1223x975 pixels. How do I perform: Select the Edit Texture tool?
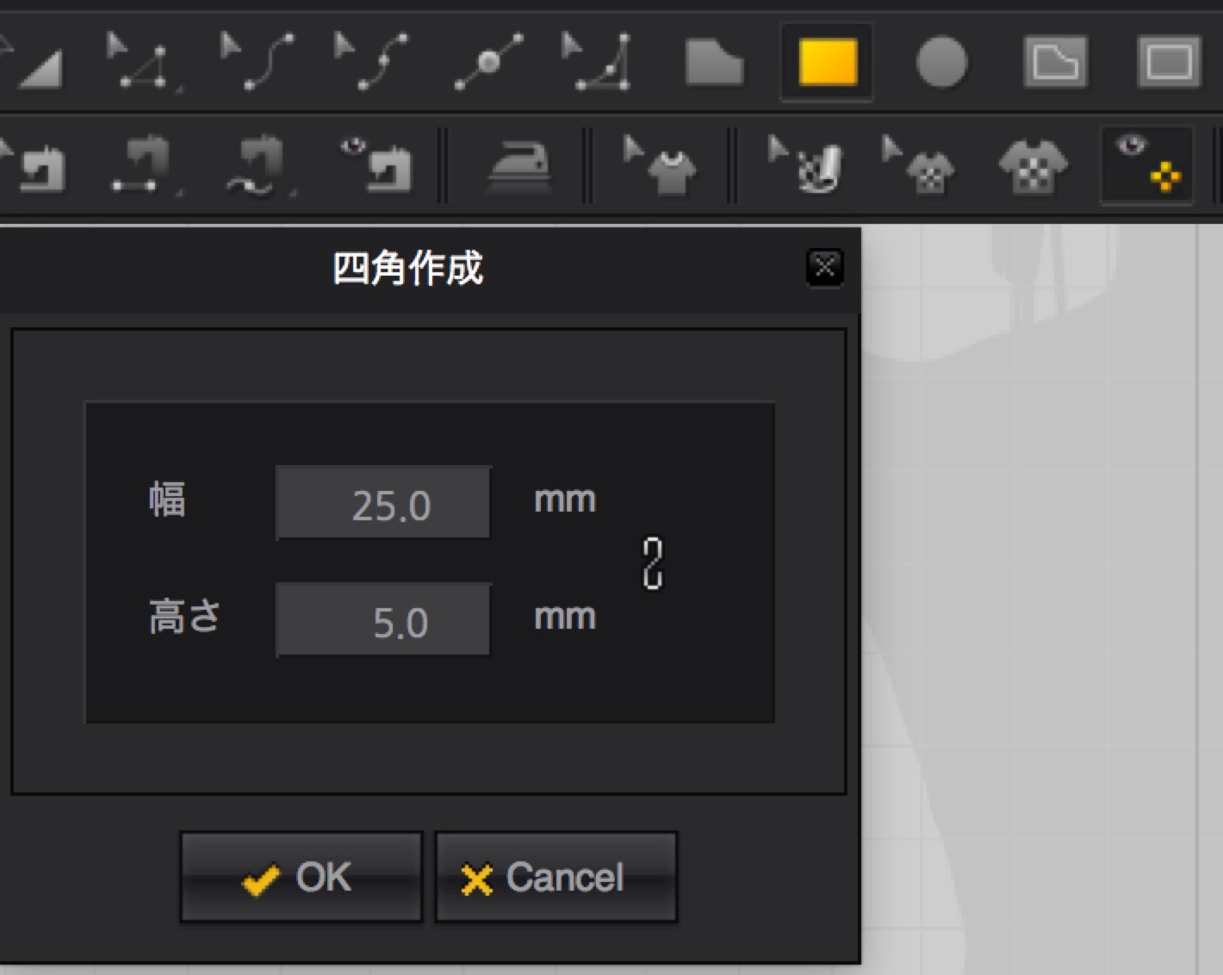(x=918, y=164)
